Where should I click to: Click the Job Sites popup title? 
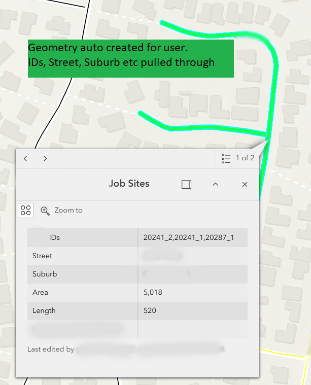coord(129,184)
